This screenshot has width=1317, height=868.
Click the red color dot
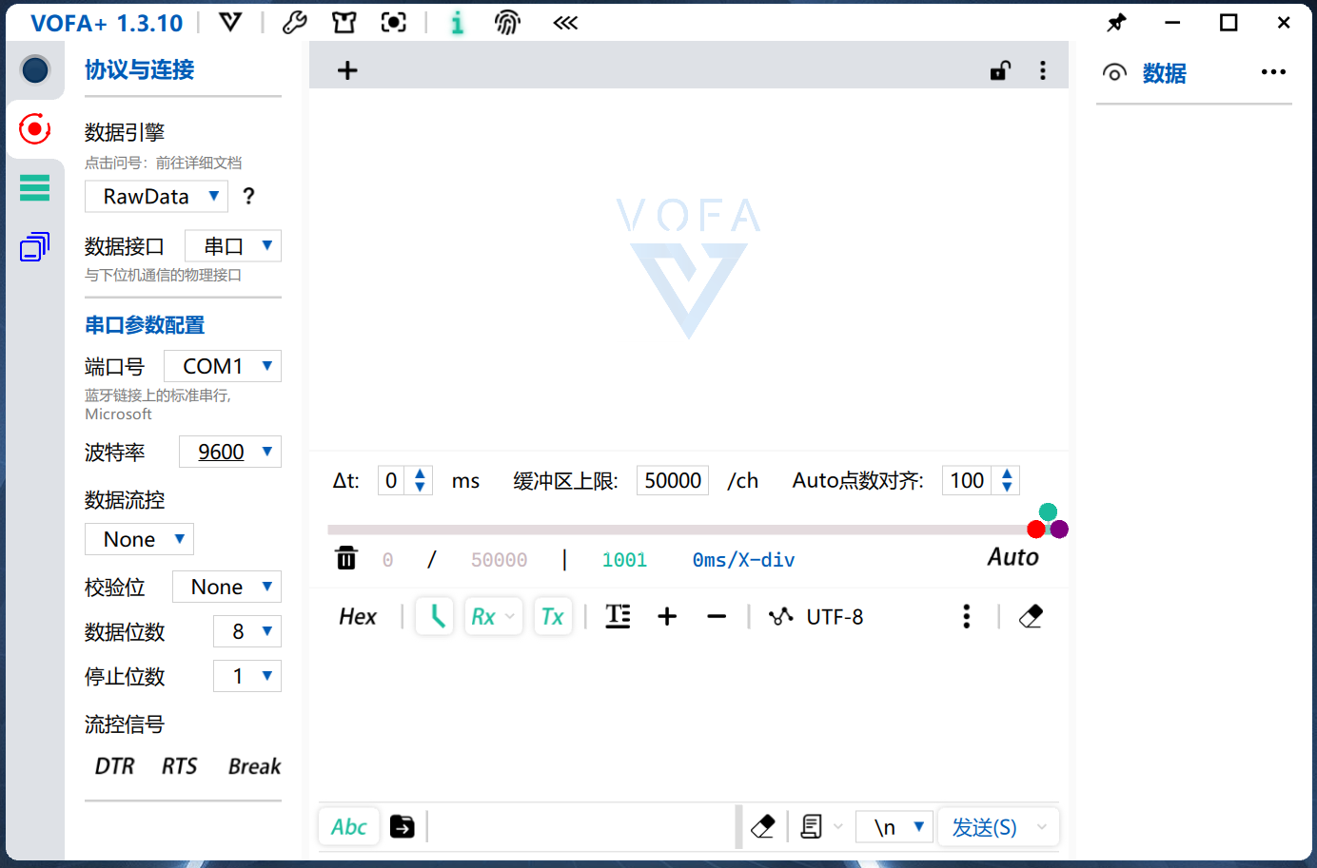point(1036,530)
